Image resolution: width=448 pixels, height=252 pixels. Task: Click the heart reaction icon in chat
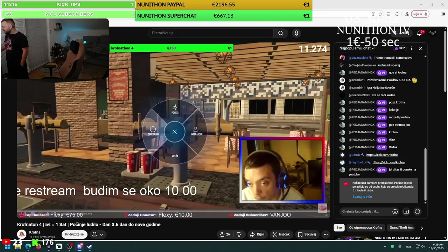[417, 211]
